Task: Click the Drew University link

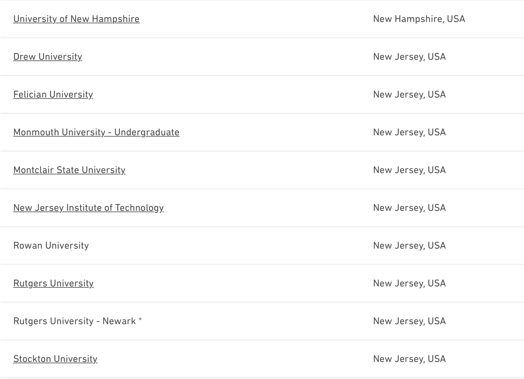Action: tap(47, 57)
